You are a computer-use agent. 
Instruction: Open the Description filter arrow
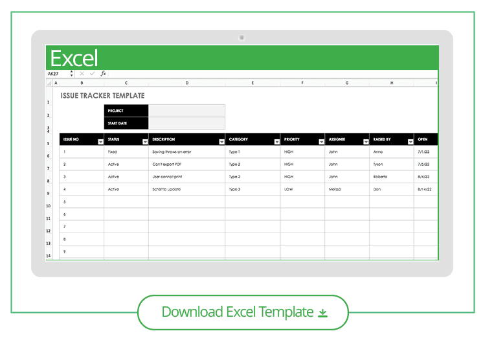(x=221, y=142)
